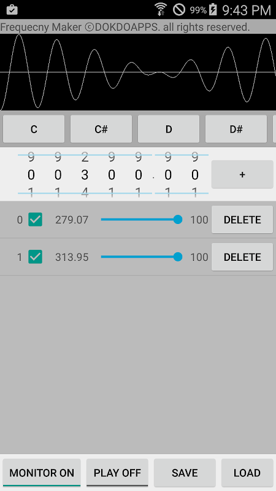The height and width of the screenshot is (491, 276).
Task: Select the C note button
Action: pos(34,129)
